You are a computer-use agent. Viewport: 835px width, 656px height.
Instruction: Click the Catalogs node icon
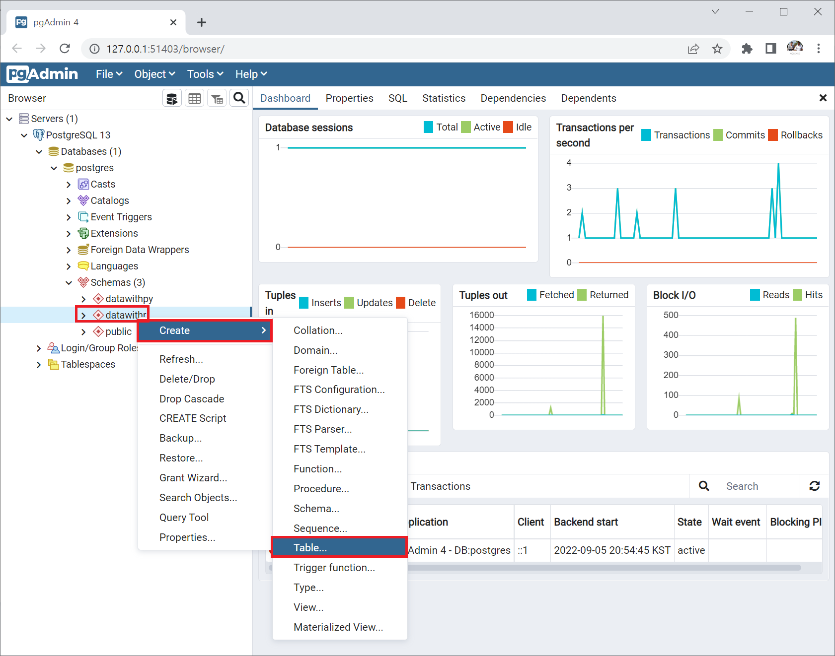point(83,200)
